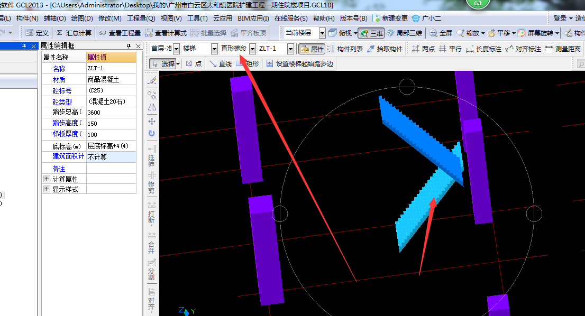
Task: Click 设置楼梯起始踏步边 button
Action: [299, 64]
